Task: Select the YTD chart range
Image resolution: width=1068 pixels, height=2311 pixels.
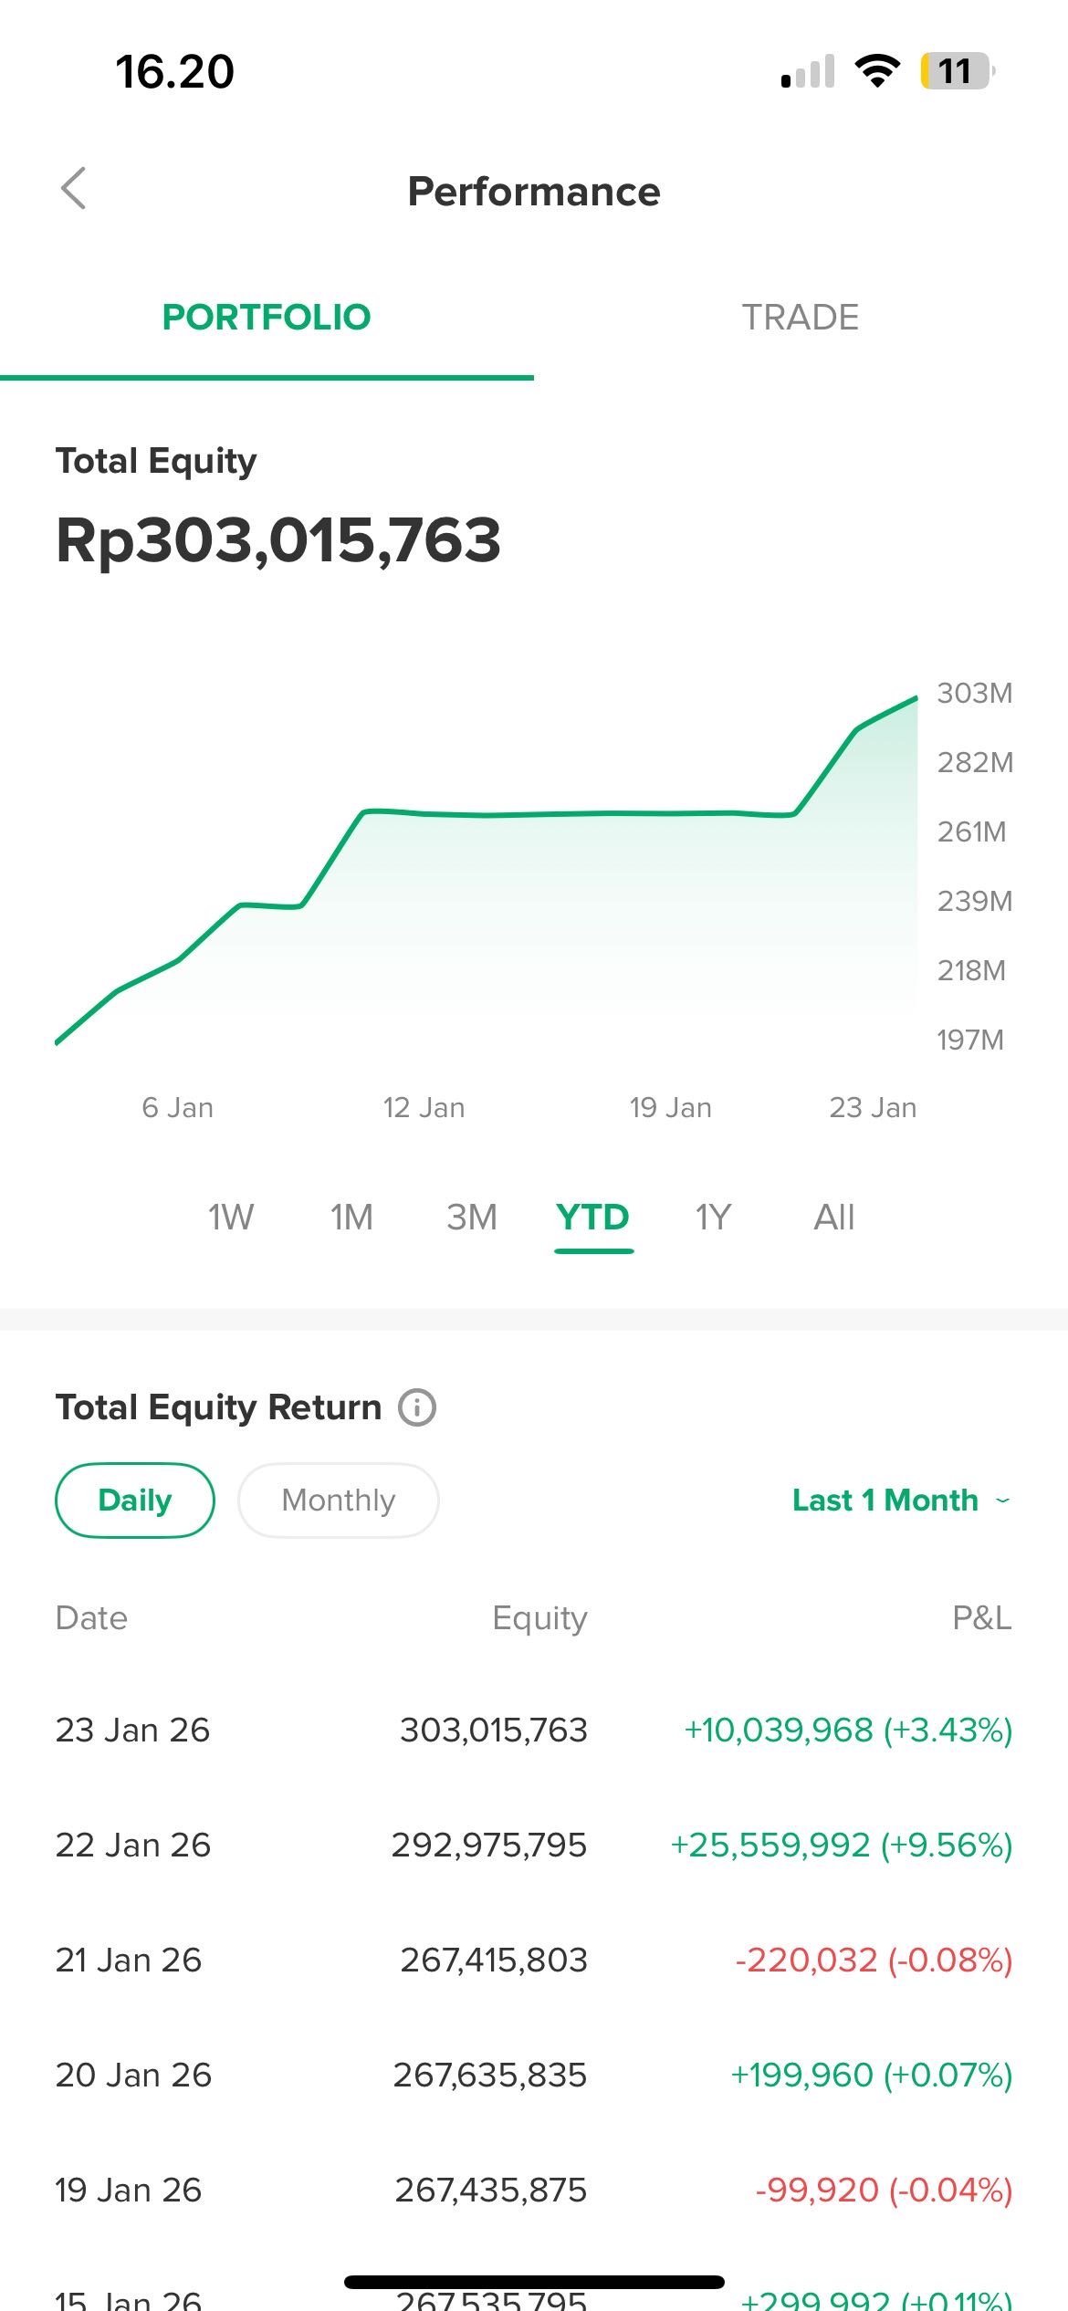Action: pyautogui.click(x=593, y=1217)
